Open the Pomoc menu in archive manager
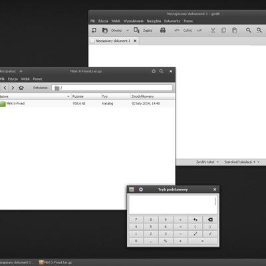Screen dimensions: 266x266 pos(38,79)
